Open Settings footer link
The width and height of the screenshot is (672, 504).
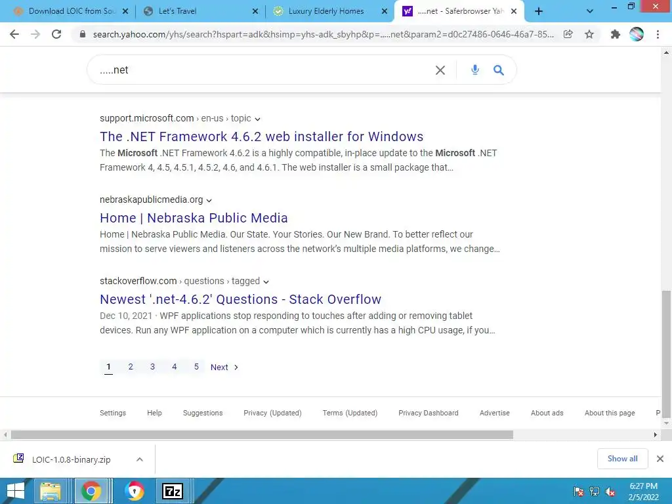coord(113,413)
